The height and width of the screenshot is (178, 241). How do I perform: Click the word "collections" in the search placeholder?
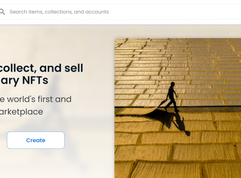click(59, 12)
